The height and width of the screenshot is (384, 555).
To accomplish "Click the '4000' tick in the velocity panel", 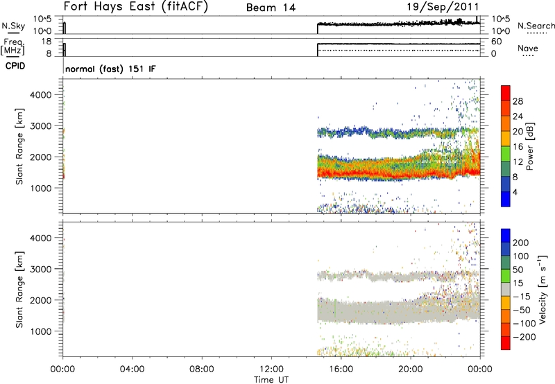I will [x=41, y=238].
